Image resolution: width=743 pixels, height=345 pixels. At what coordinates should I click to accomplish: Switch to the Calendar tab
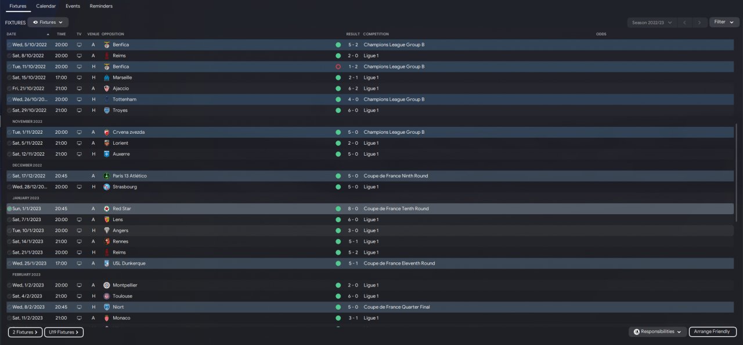pyautogui.click(x=46, y=6)
